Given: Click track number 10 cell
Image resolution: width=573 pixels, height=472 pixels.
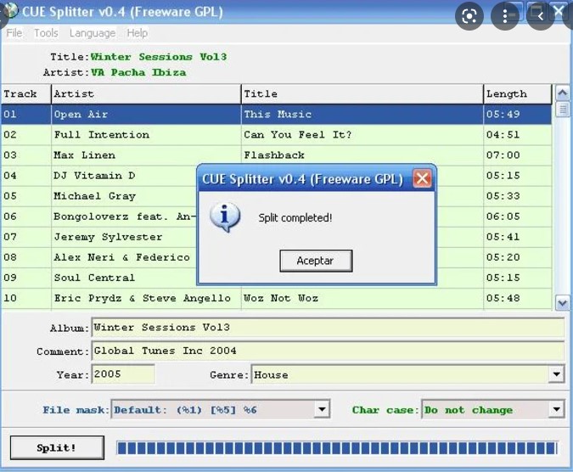Looking at the screenshot, I should tap(26, 299).
